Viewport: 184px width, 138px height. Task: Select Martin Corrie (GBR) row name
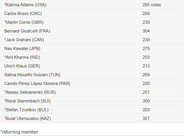(x=24, y=22)
